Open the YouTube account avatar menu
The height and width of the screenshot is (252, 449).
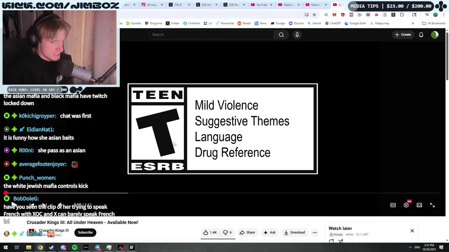pos(435,35)
